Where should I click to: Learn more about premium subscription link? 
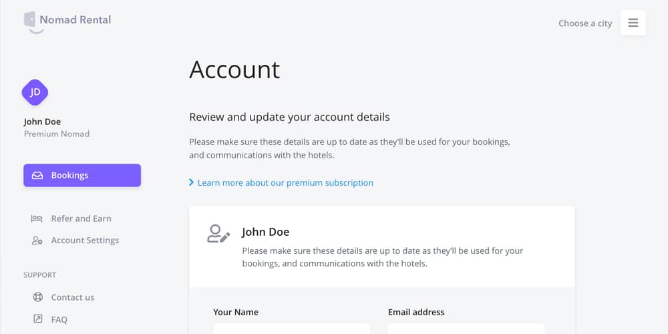(x=285, y=183)
